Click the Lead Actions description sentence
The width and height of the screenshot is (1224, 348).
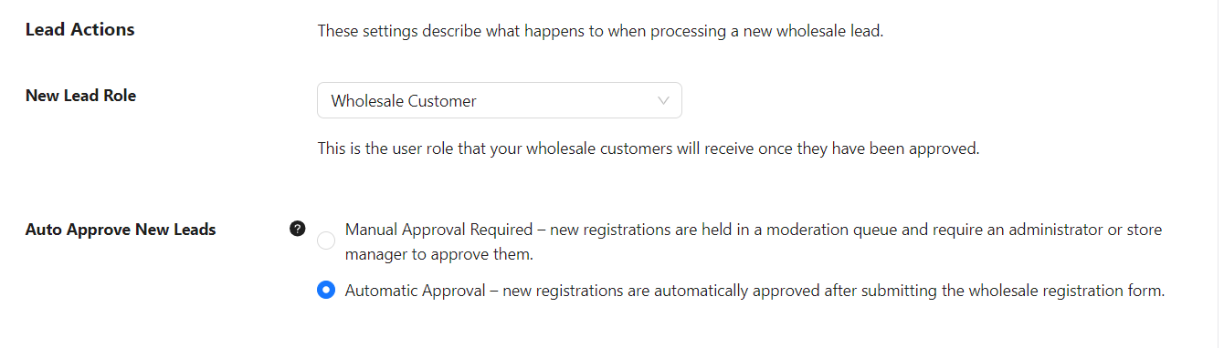(601, 31)
